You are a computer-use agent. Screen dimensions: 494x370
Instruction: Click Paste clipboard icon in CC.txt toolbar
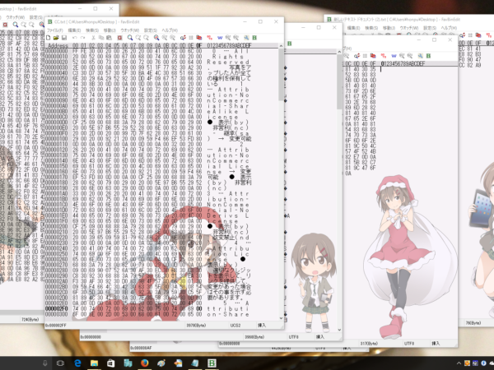coord(109,38)
